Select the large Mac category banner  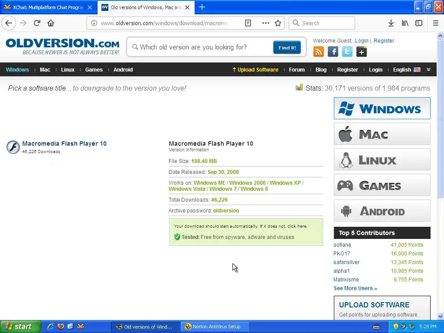point(382,134)
